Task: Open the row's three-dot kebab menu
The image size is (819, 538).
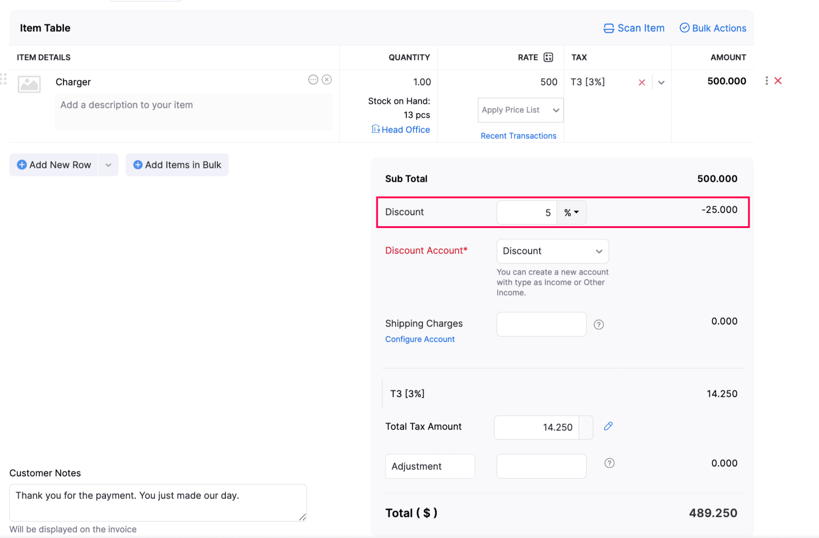Action: click(767, 81)
